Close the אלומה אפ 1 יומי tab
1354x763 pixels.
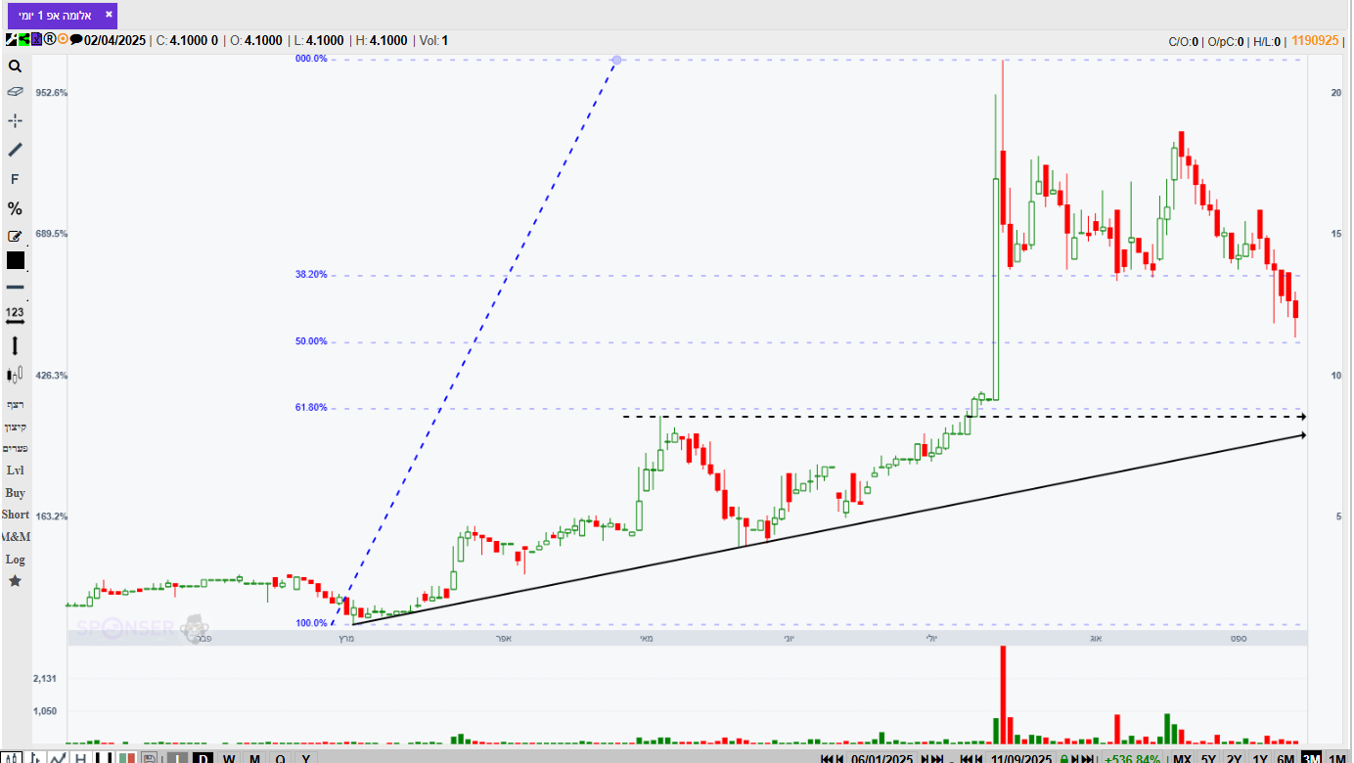pos(109,15)
